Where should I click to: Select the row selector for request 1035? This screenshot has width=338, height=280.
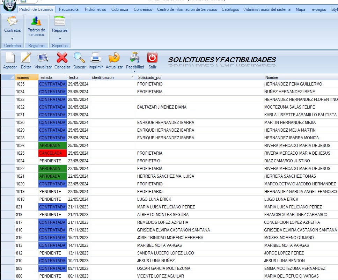pos(8,84)
